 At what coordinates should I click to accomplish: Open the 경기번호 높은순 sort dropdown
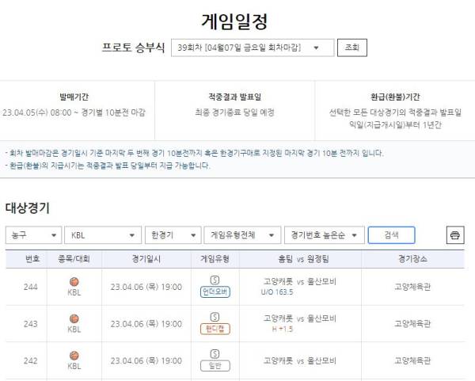[x=325, y=235]
